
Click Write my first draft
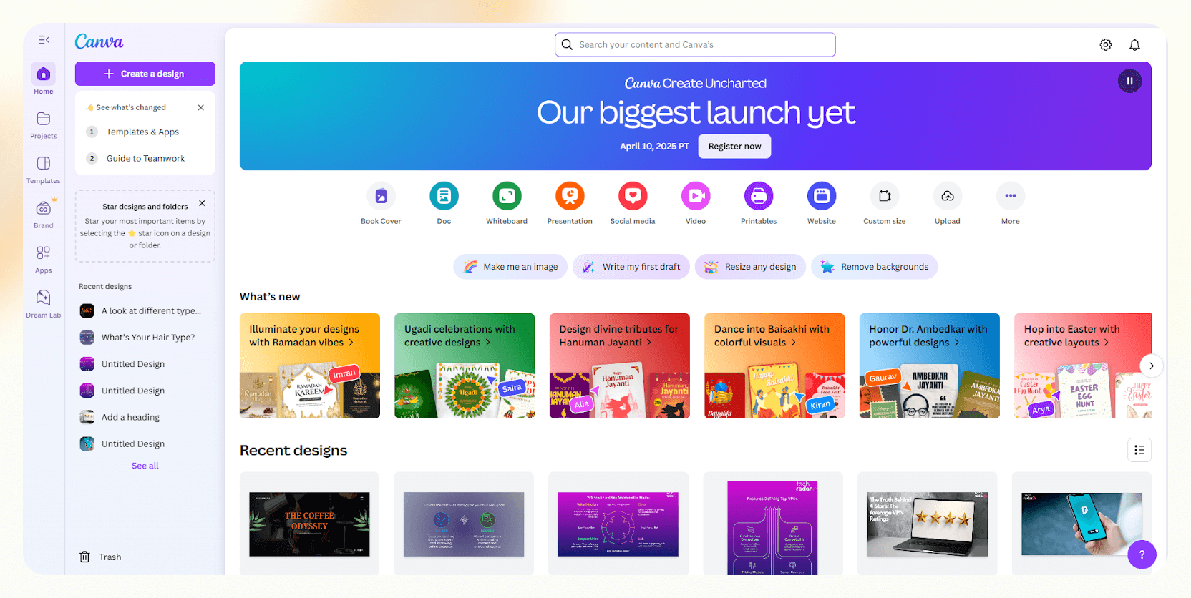pos(631,267)
